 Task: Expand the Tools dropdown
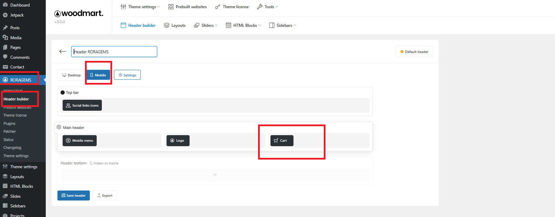[267, 7]
